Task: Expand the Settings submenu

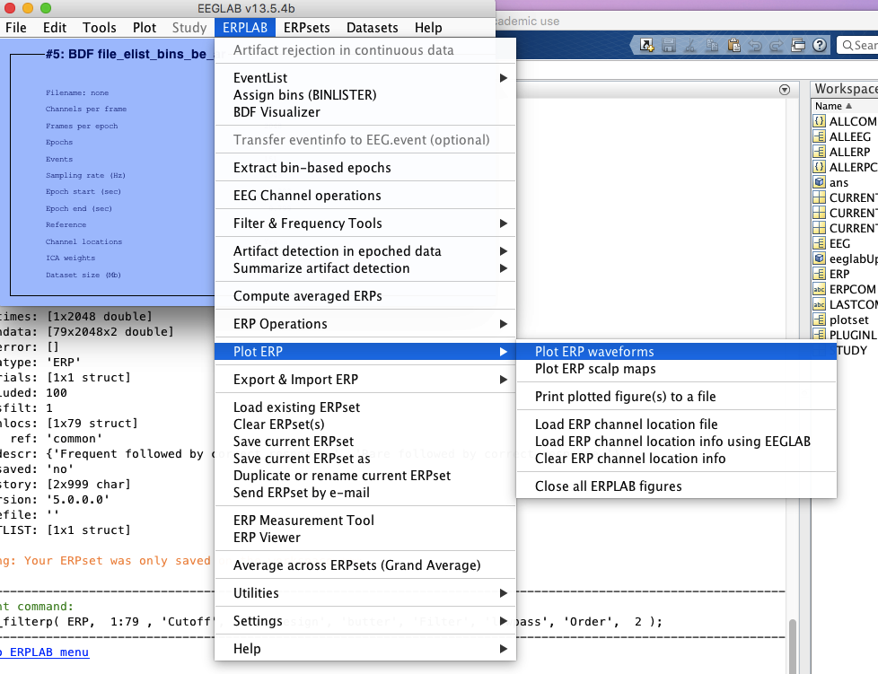Action: [x=365, y=621]
